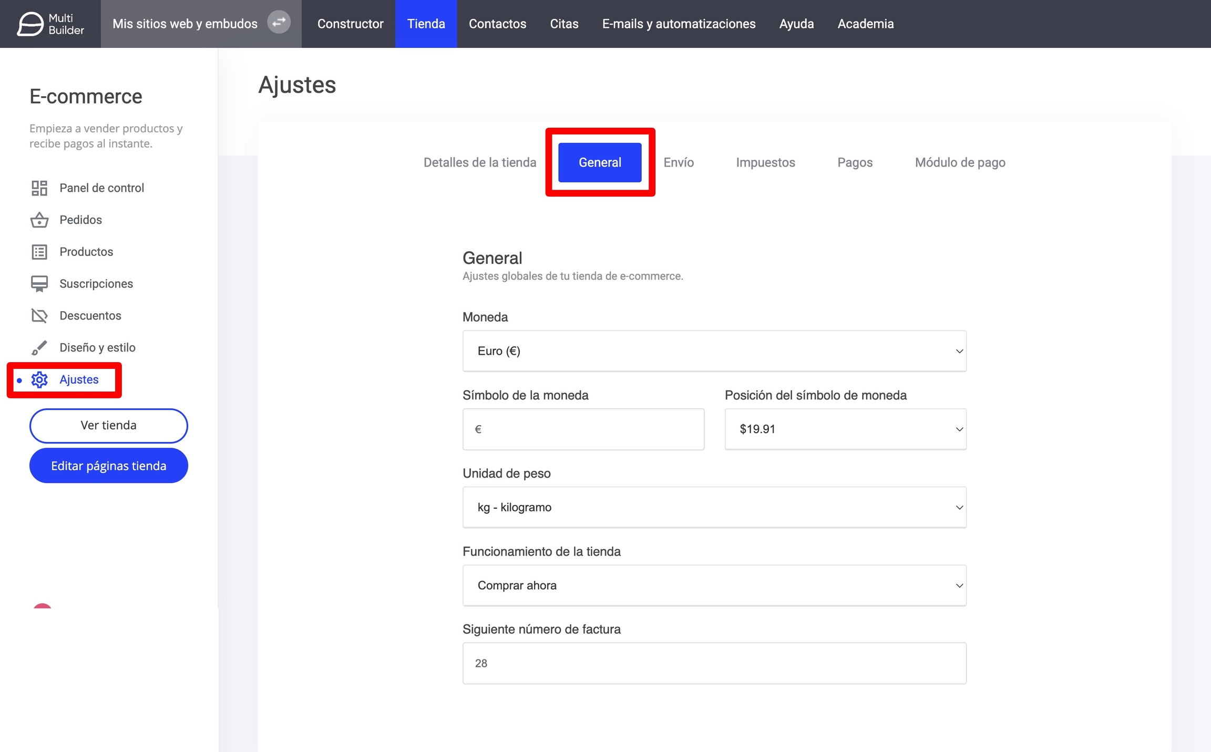
Task: Expand Funcionamiento de la tienda dropdown
Action: click(714, 585)
